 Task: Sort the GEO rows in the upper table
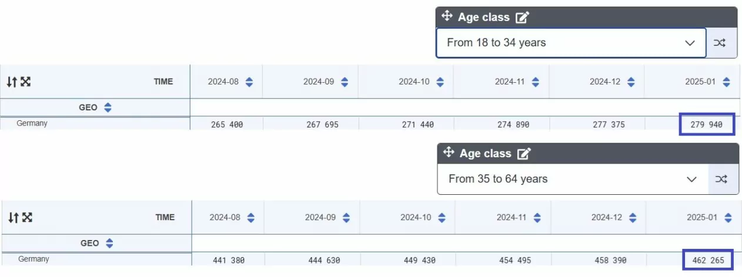108,107
